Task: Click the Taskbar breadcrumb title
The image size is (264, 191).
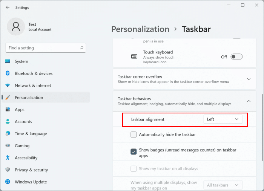Action: (196, 29)
